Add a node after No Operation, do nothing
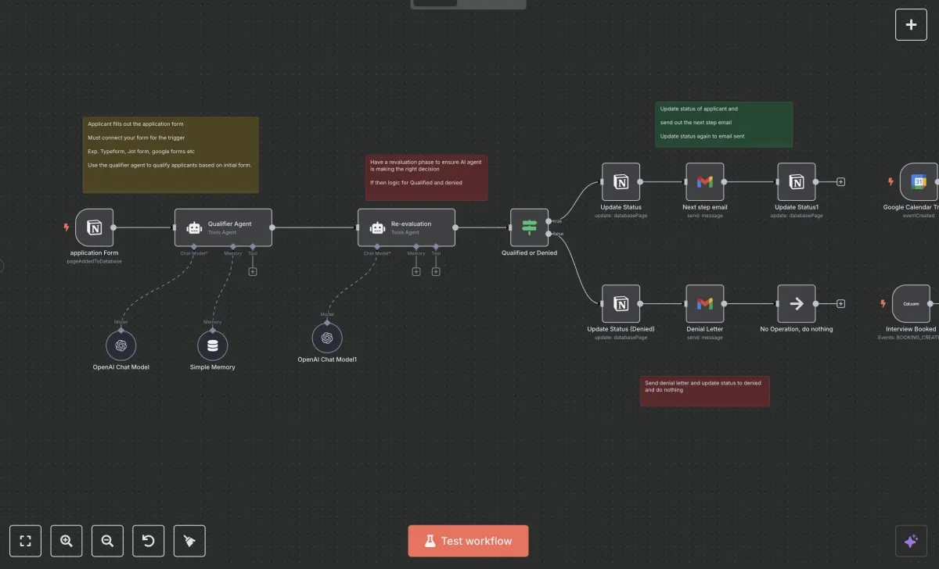Image resolution: width=939 pixels, height=569 pixels. [841, 304]
